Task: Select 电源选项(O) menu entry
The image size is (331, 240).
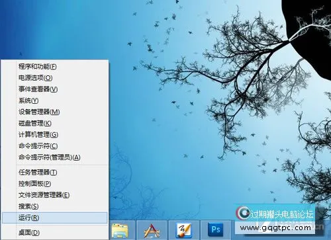Action: click(x=55, y=78)
